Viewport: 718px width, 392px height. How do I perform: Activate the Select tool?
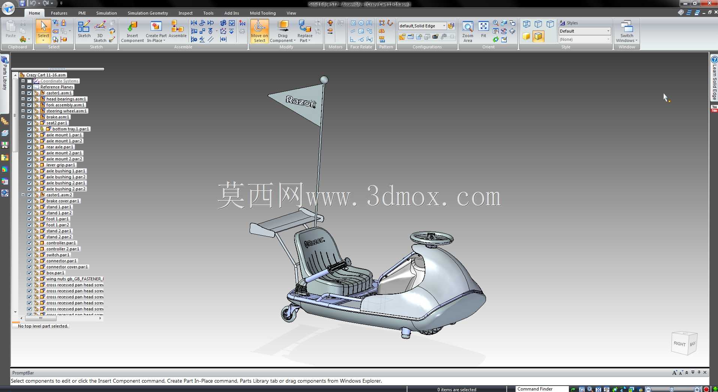pos(43,31)
